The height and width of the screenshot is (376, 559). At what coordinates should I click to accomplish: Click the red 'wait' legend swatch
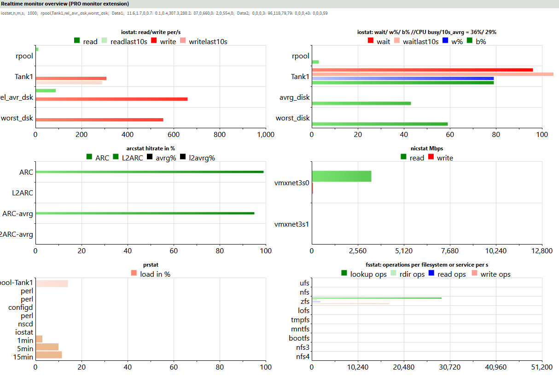coord(371,41)
